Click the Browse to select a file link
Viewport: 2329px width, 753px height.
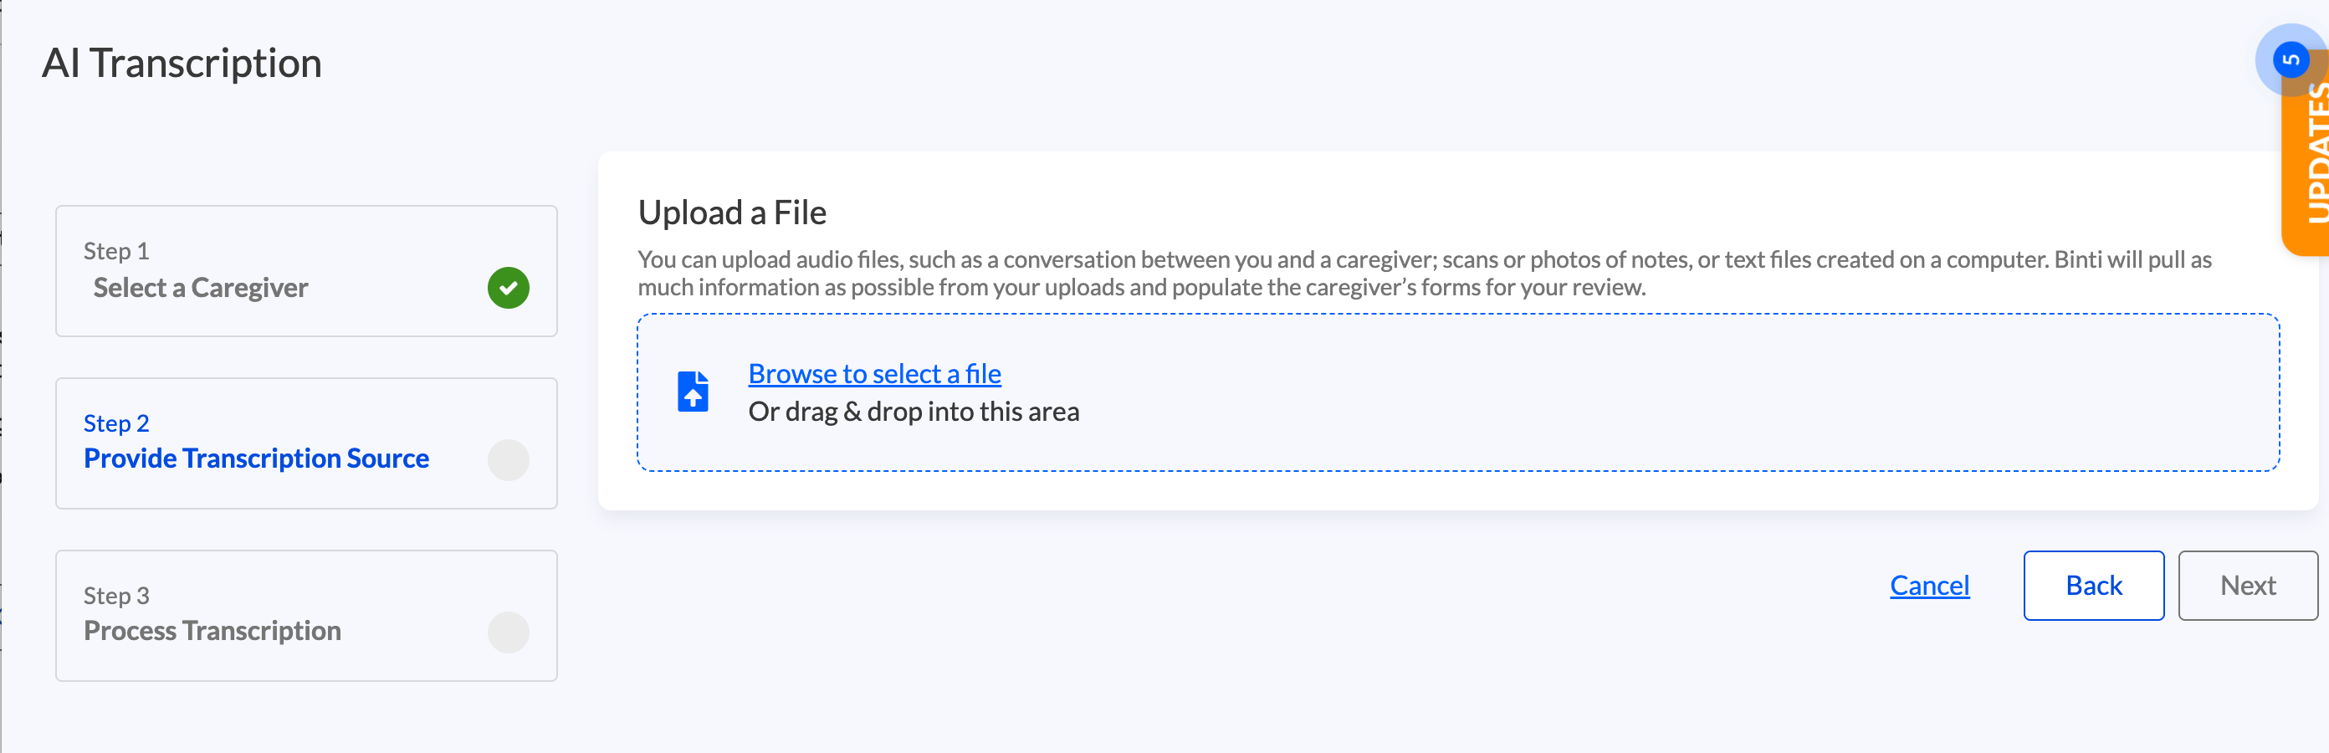pos(874,373)
